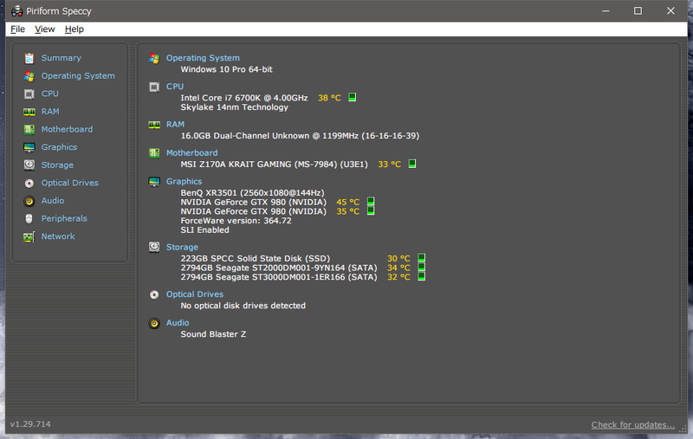This screenshot has height=439, width=693.
Task: Maximize the Speccy window
Action: click(638, 11)
